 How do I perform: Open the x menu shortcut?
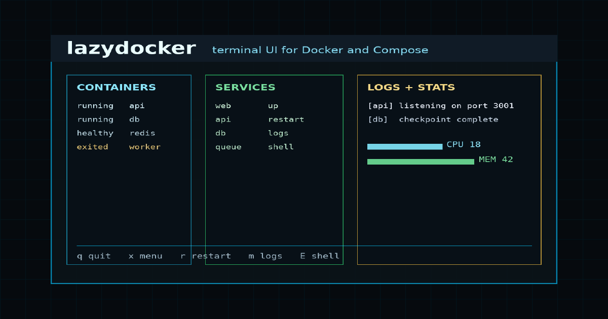[x=145, y=256]
